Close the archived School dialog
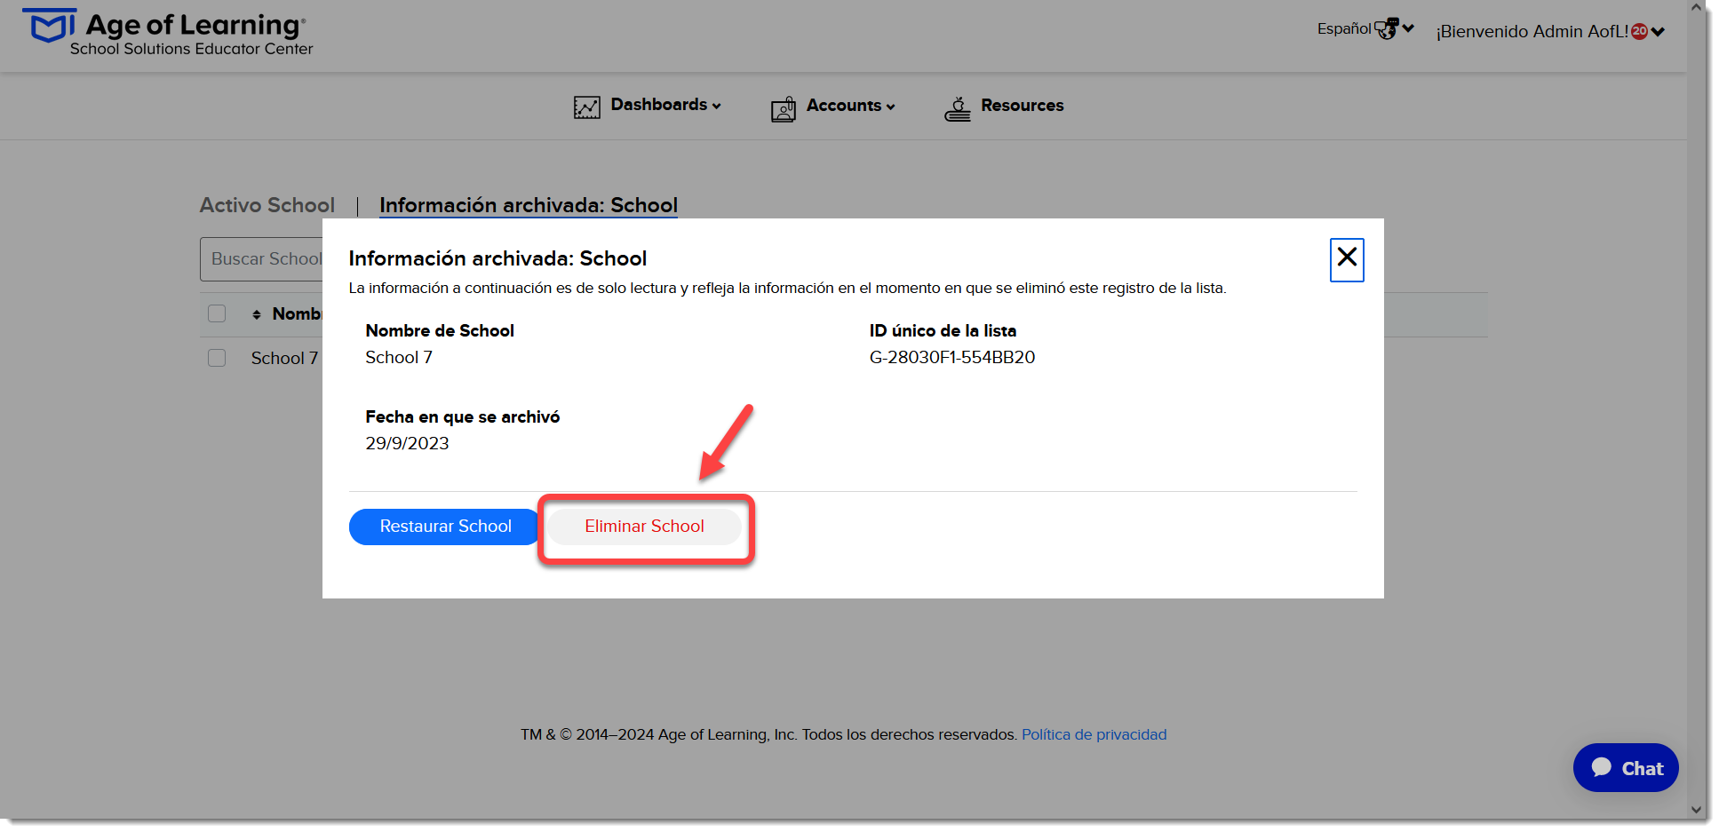Viewport: 1719px width, 832px height. click(1347, 259)
